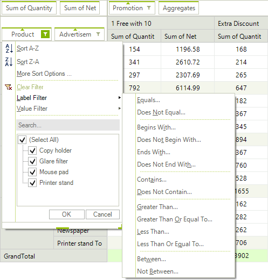Click the Sort Z-A icon
268x280 pixels.
(x=9, y=62)
